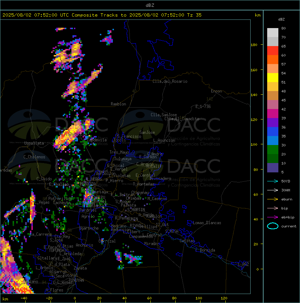Click the 'Catitas' map label

187,241
